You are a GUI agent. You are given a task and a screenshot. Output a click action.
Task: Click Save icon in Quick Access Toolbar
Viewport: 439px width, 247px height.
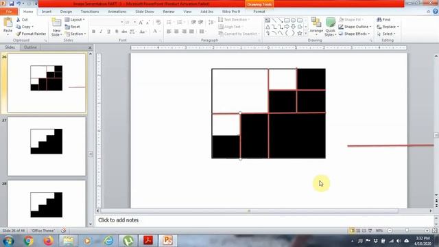click(12, 3)
